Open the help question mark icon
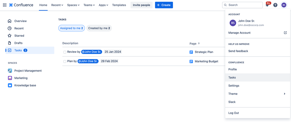The height and width of the screenshot is (124, 291). tap(275, 5)
